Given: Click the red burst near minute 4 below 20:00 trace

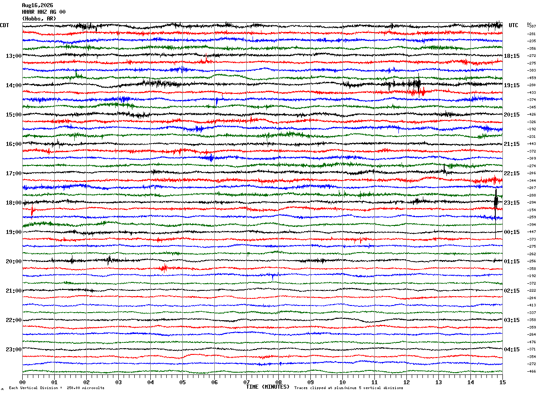Looking at the screenshot, I should tap(164, 268).
